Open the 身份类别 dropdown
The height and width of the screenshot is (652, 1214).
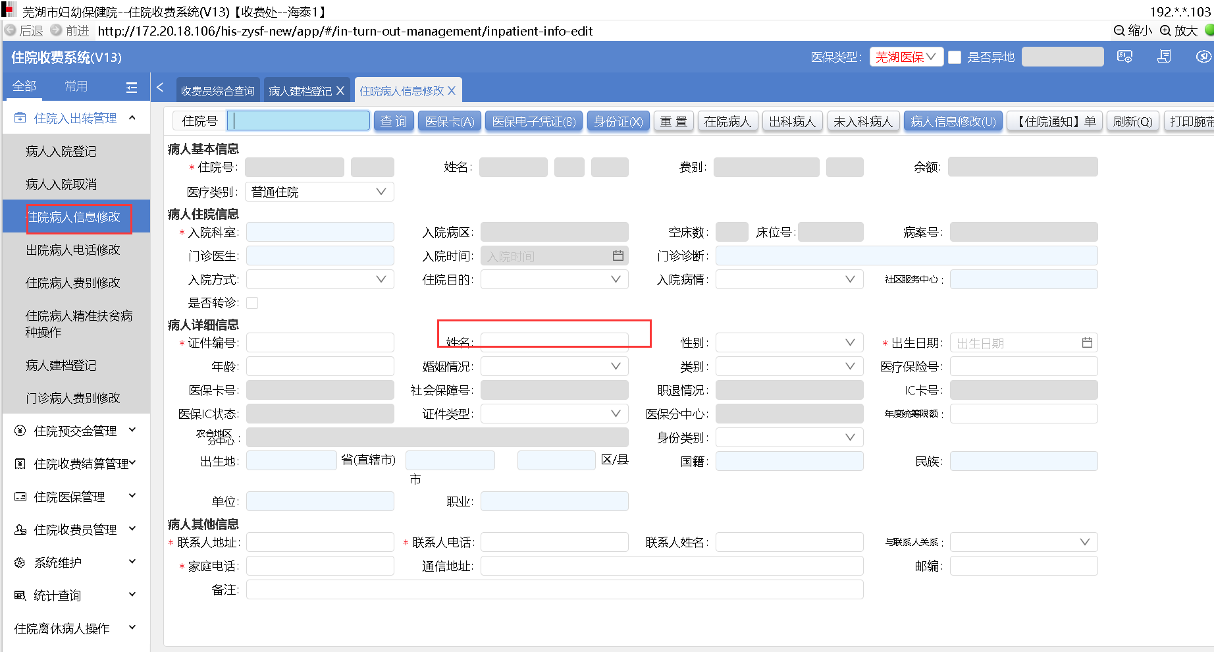(789, 437)
